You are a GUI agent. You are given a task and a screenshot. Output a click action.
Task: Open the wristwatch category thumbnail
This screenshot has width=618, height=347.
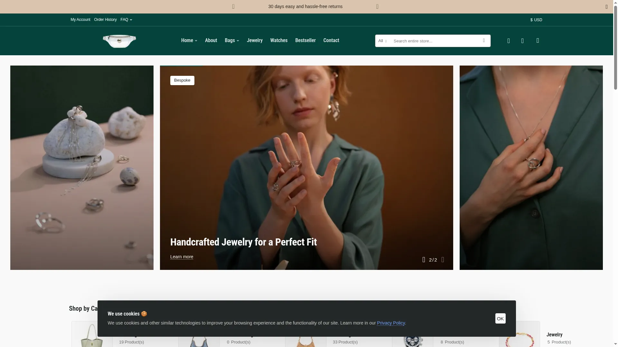413,341
